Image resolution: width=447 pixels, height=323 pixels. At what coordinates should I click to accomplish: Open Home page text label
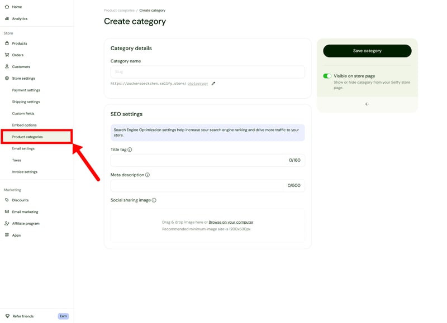pos(17,7)
